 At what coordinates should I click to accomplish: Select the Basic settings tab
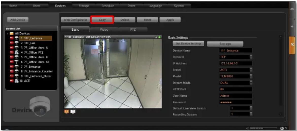tap(75, 30)
